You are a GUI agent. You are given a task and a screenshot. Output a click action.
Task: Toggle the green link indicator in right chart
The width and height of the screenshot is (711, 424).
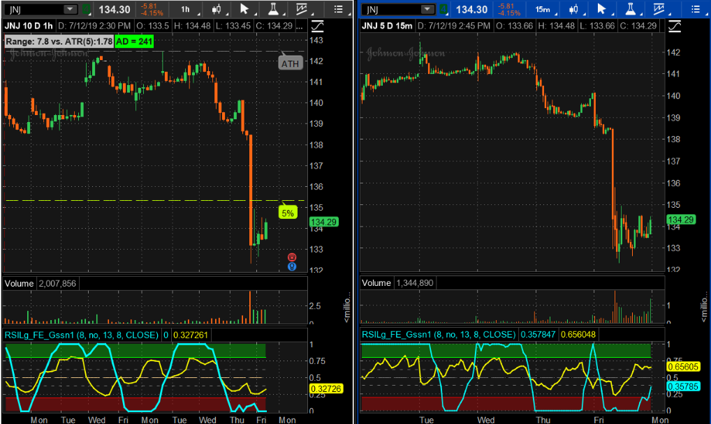(441, 9)
